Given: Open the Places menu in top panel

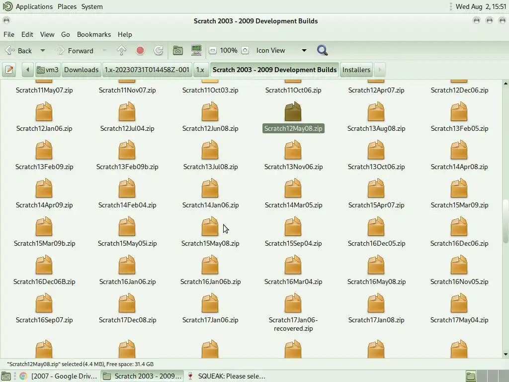Looking at the screenshot, I should point(67,6).
